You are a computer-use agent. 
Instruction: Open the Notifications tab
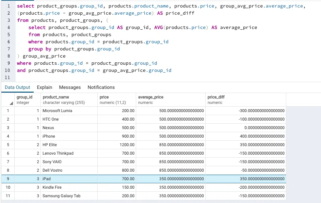coord(101,87)
